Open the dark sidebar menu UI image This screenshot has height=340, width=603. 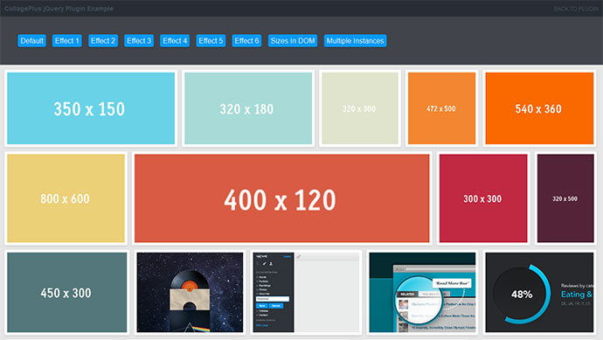(306, 292)
